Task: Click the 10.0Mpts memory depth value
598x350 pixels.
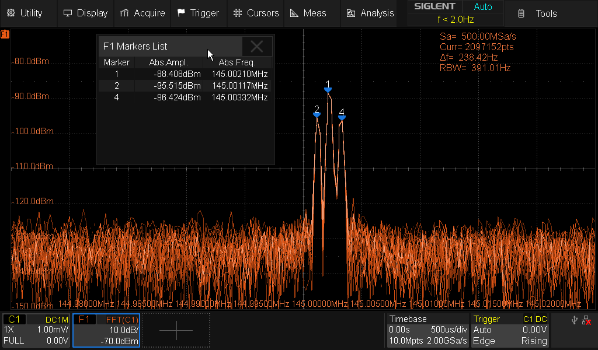Action: coord(406,341)
